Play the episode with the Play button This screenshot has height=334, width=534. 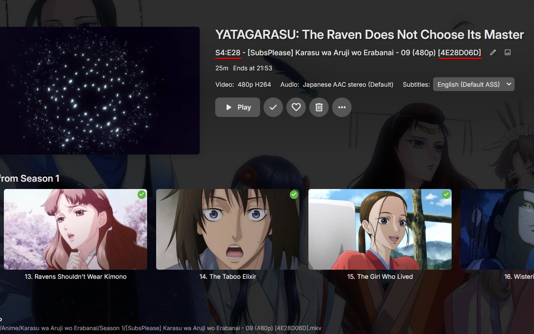(238, 107)
